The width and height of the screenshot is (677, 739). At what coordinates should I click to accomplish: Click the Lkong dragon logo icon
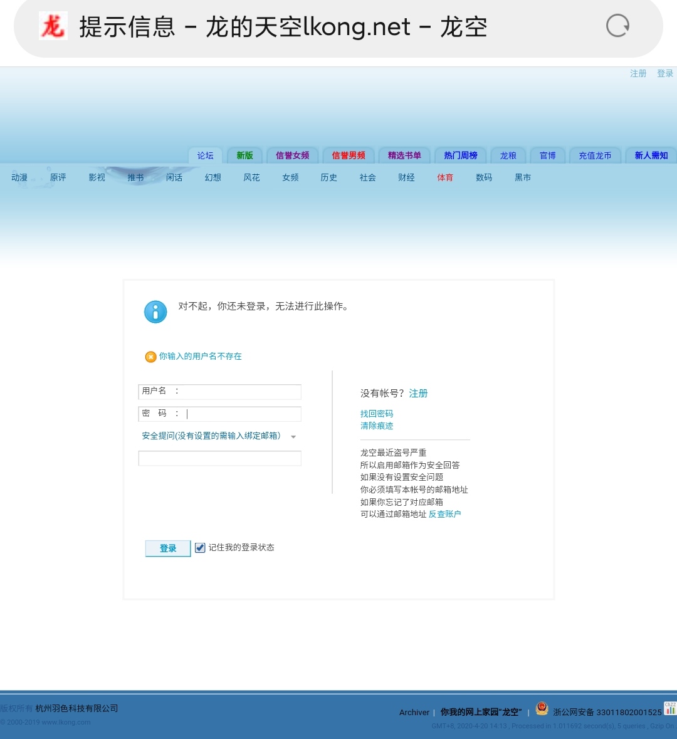point(52,27)
